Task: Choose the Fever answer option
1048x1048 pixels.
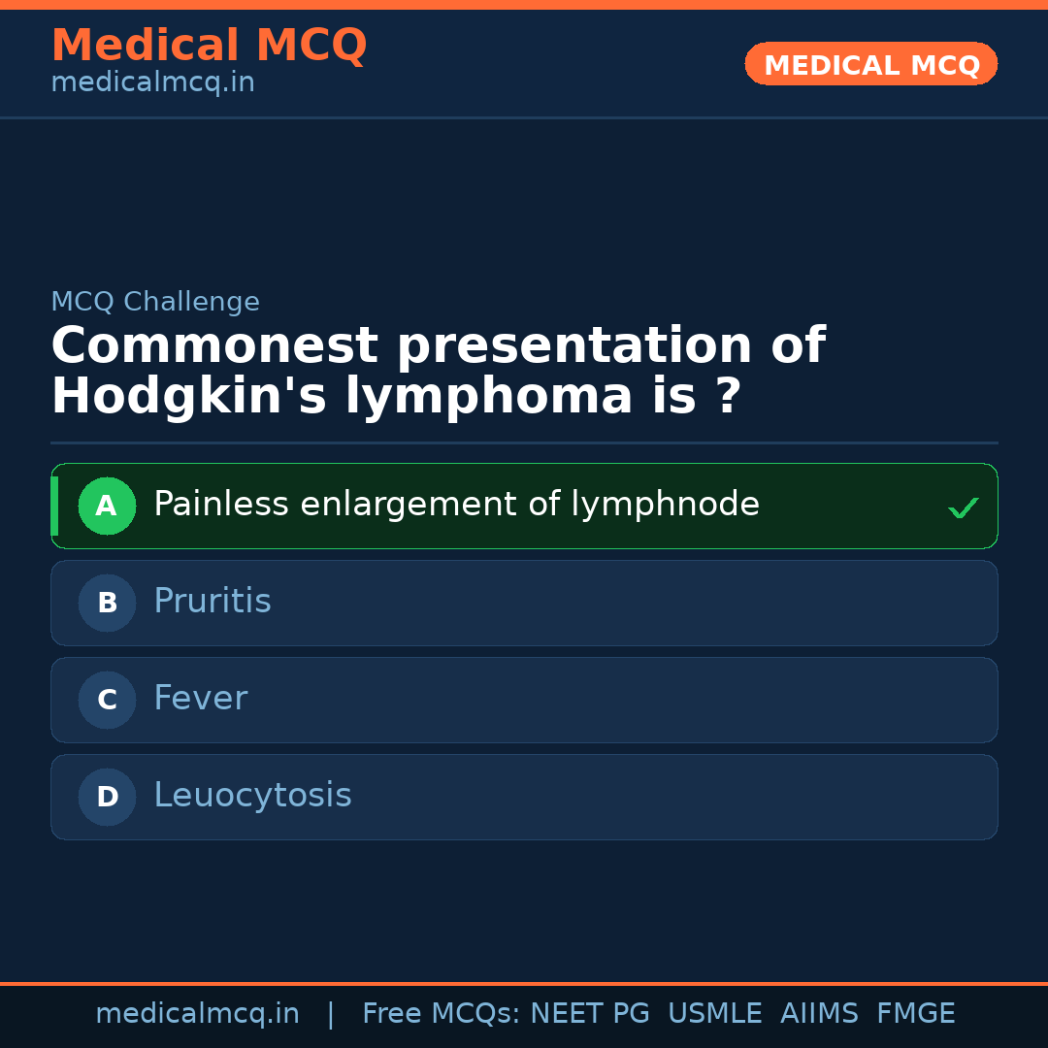Action: pos(201,699)
